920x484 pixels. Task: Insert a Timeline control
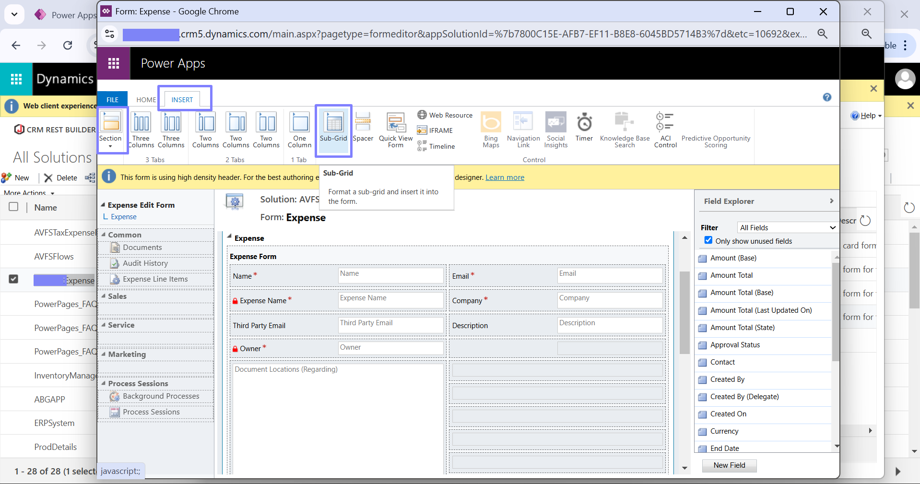coord(436,146)
